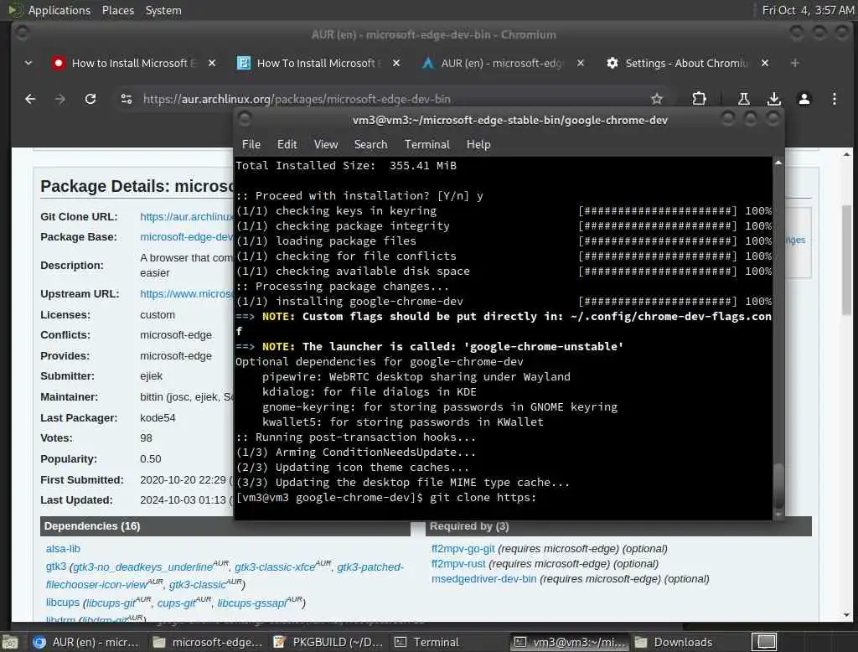Bookmark this page with the star
Image resolution: width=858 pixels, height=652 pixels.
pyautogui.click(x=657, y=99)
